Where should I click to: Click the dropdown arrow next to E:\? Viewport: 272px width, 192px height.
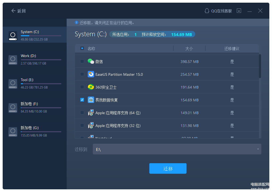(x=258, y=149)
